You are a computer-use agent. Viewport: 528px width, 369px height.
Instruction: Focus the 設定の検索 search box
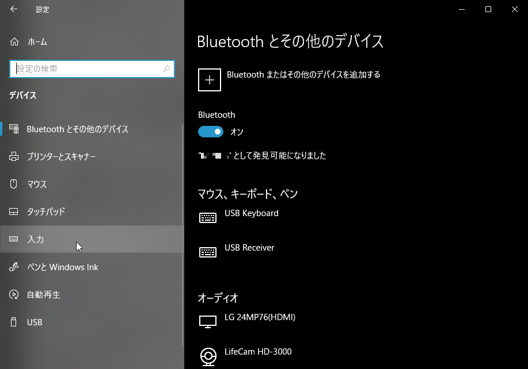tap(92, 69)
